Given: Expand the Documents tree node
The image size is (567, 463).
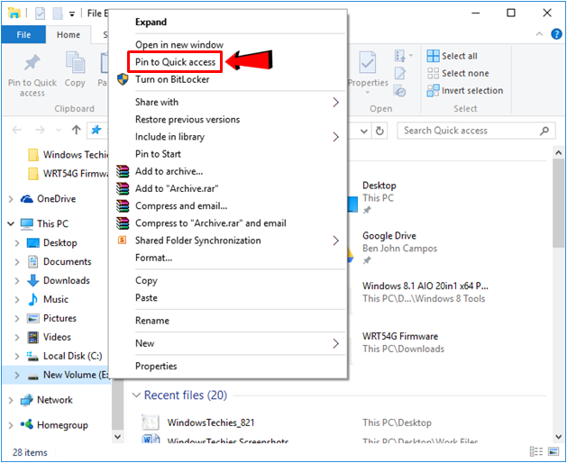Looking at the screenshot, I should click(17, 262).
